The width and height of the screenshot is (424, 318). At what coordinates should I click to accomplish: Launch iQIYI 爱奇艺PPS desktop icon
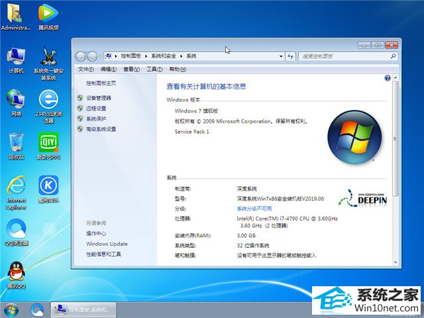[48, 146]
